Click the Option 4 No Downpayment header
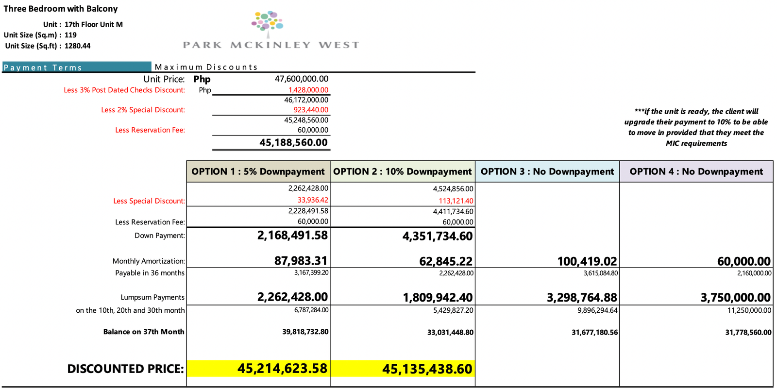 pos(696,171)
